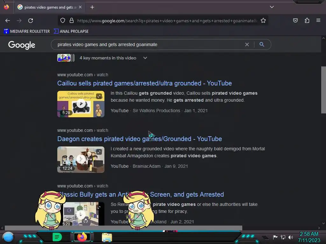Viewport: 326px width, 244px height.
Task: Open the Start orb on taskbar
Action: click(8, 237)
